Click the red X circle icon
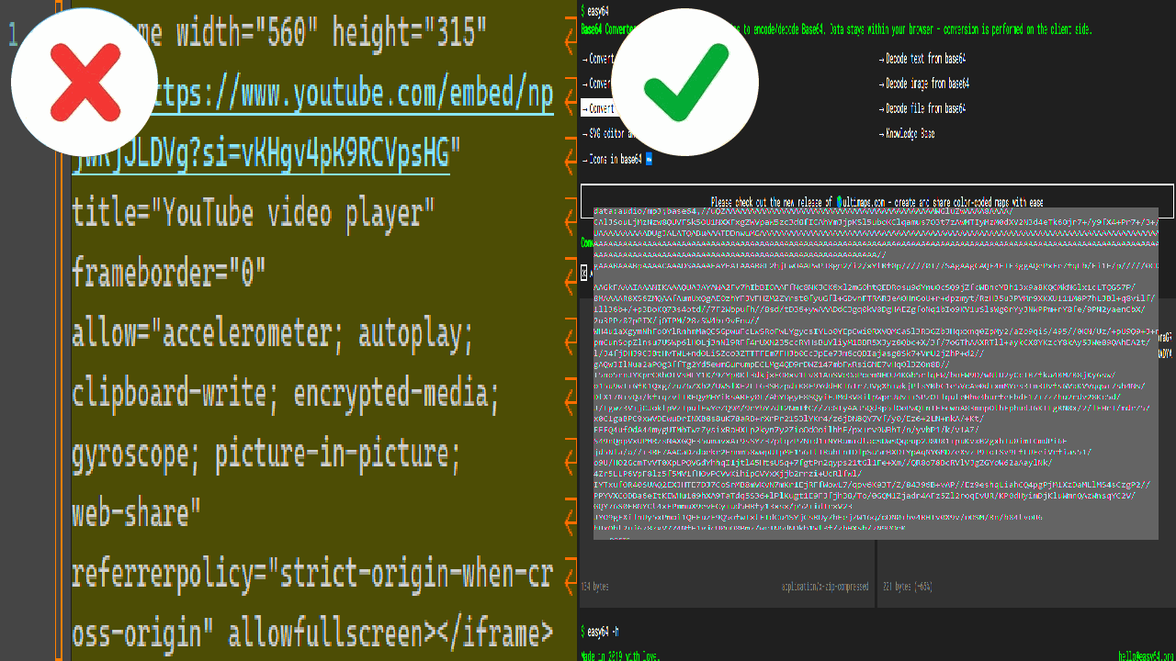This screenshot has width=1176, height=661. click(x=85, y=83)
